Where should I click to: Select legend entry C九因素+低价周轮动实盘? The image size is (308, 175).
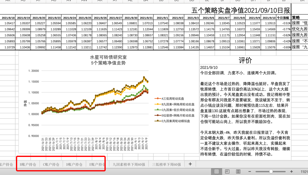point(174,110)
